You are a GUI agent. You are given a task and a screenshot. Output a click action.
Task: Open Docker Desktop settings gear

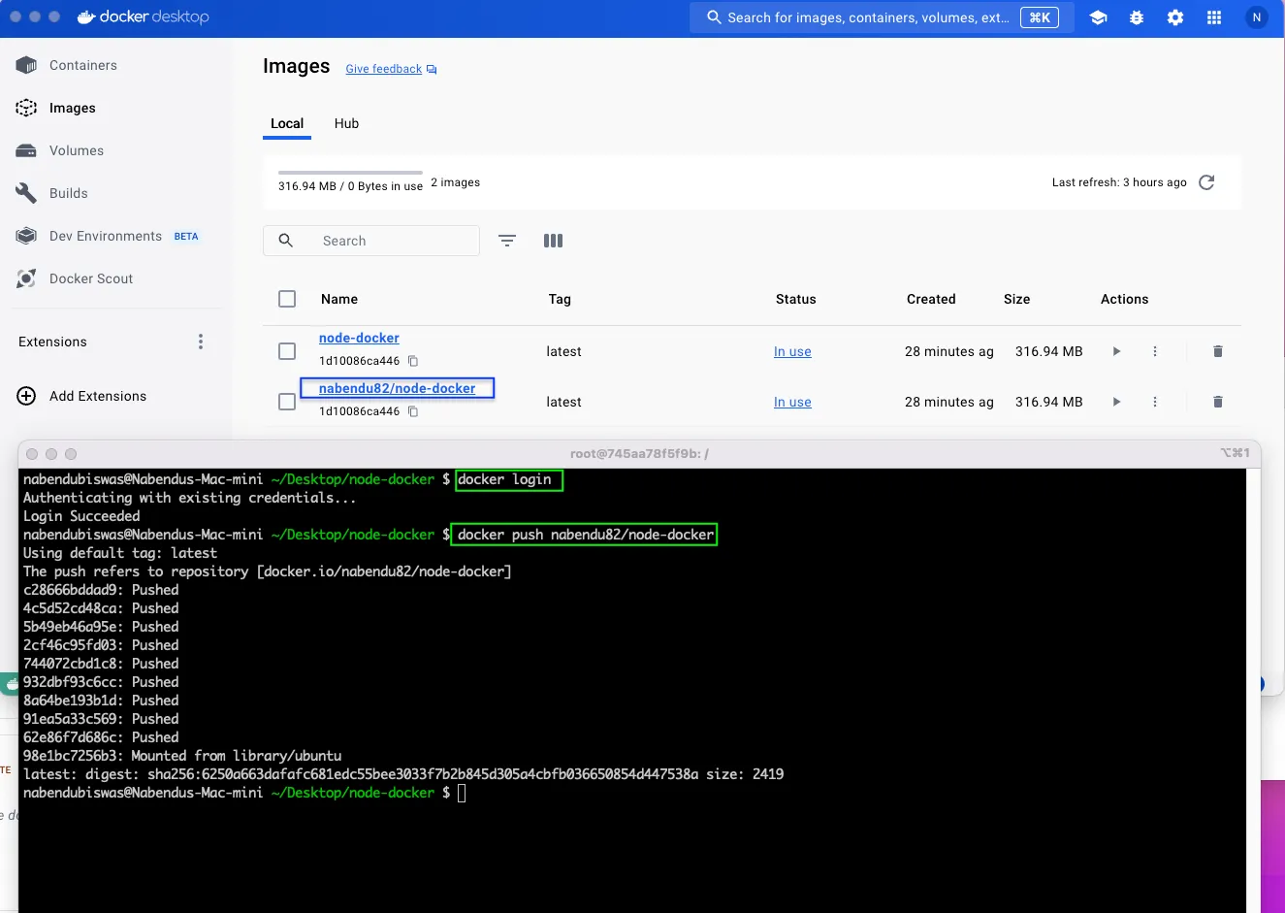pyautogui.click(x=1175, y=17)
